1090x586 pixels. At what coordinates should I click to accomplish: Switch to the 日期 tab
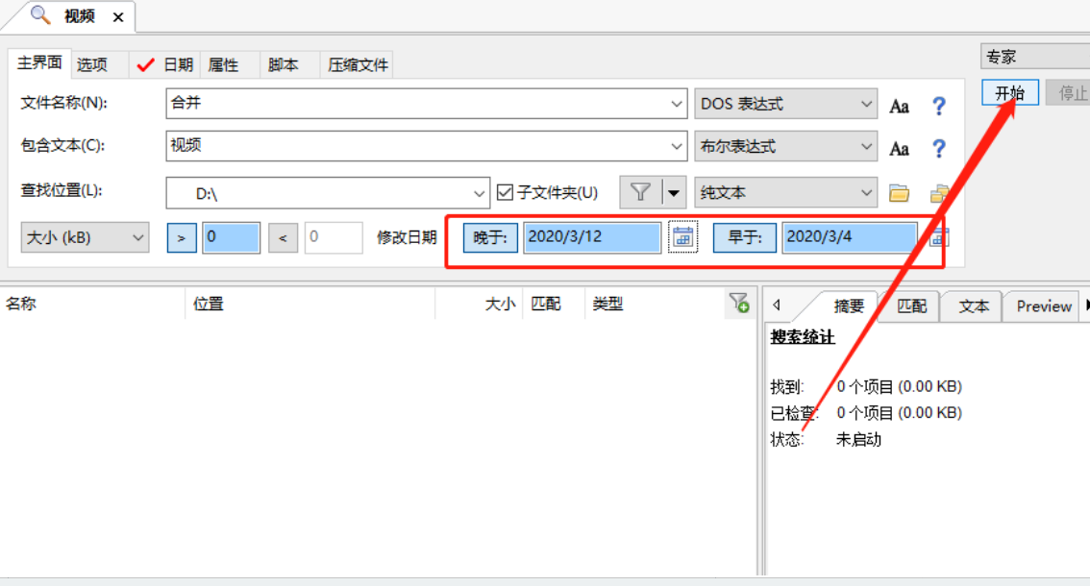coord(165,64)
